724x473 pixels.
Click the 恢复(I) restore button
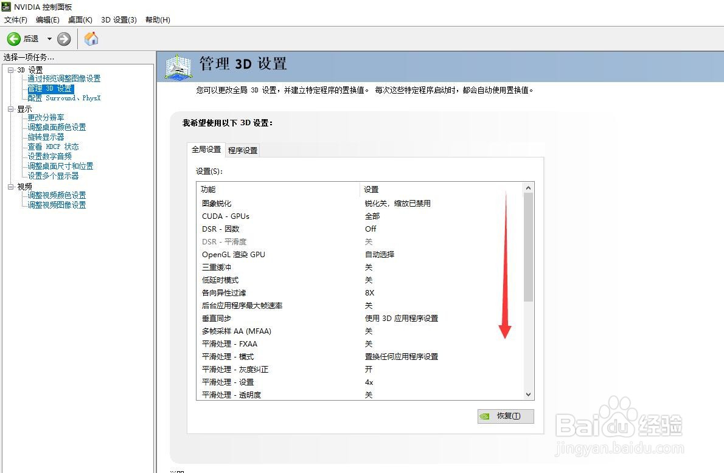pos(506,416)
